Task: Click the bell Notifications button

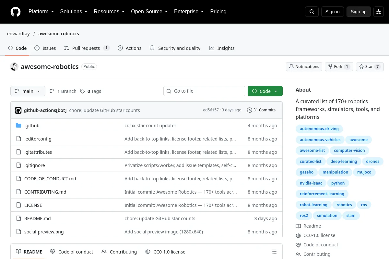Action: 304,67
